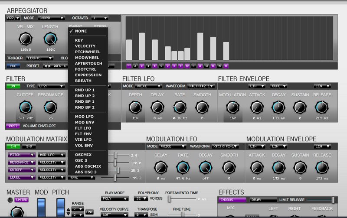The height and width of the screenshot is (218, 347).
Task: Click the Filter LFO Depth knob
Action: (135, 107)
